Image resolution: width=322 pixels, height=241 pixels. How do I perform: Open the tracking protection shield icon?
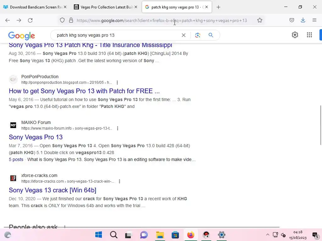(62, 20)
